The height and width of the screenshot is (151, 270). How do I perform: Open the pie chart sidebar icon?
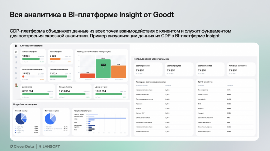click(16, 62)
